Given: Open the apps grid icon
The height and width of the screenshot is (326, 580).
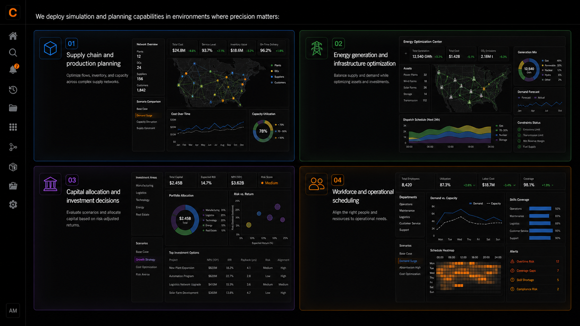Looking at the screenshot, I should coord(13,127).
